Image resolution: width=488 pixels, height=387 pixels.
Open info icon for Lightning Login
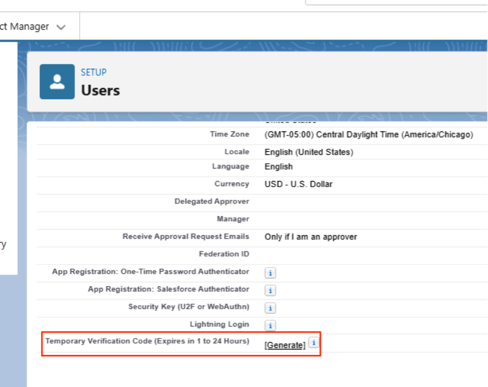click(x=270, y=325)
